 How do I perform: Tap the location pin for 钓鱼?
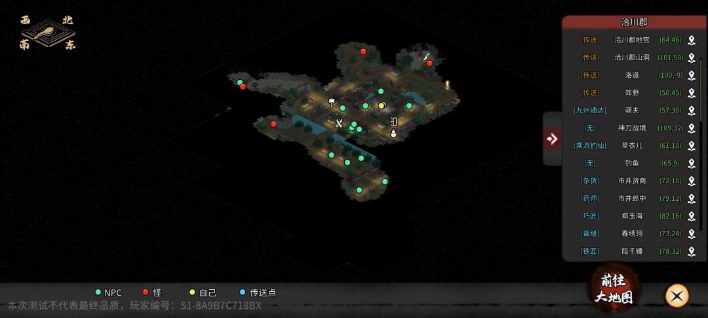692,164
